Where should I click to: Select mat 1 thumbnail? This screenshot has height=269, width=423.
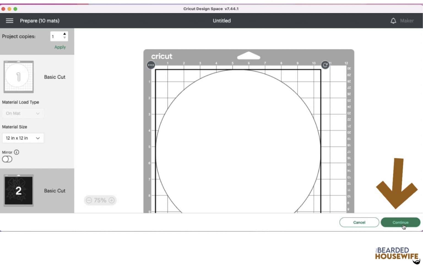click(x=18, y=77)
